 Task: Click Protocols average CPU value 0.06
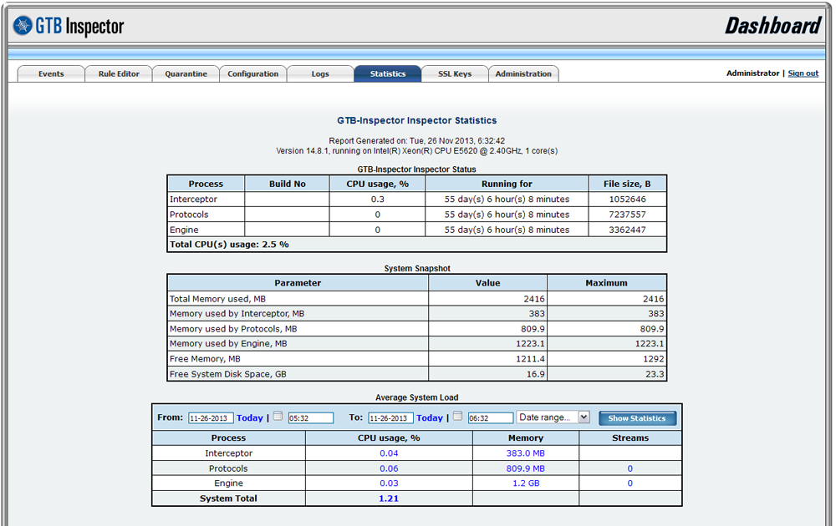[x=389, y=468]
